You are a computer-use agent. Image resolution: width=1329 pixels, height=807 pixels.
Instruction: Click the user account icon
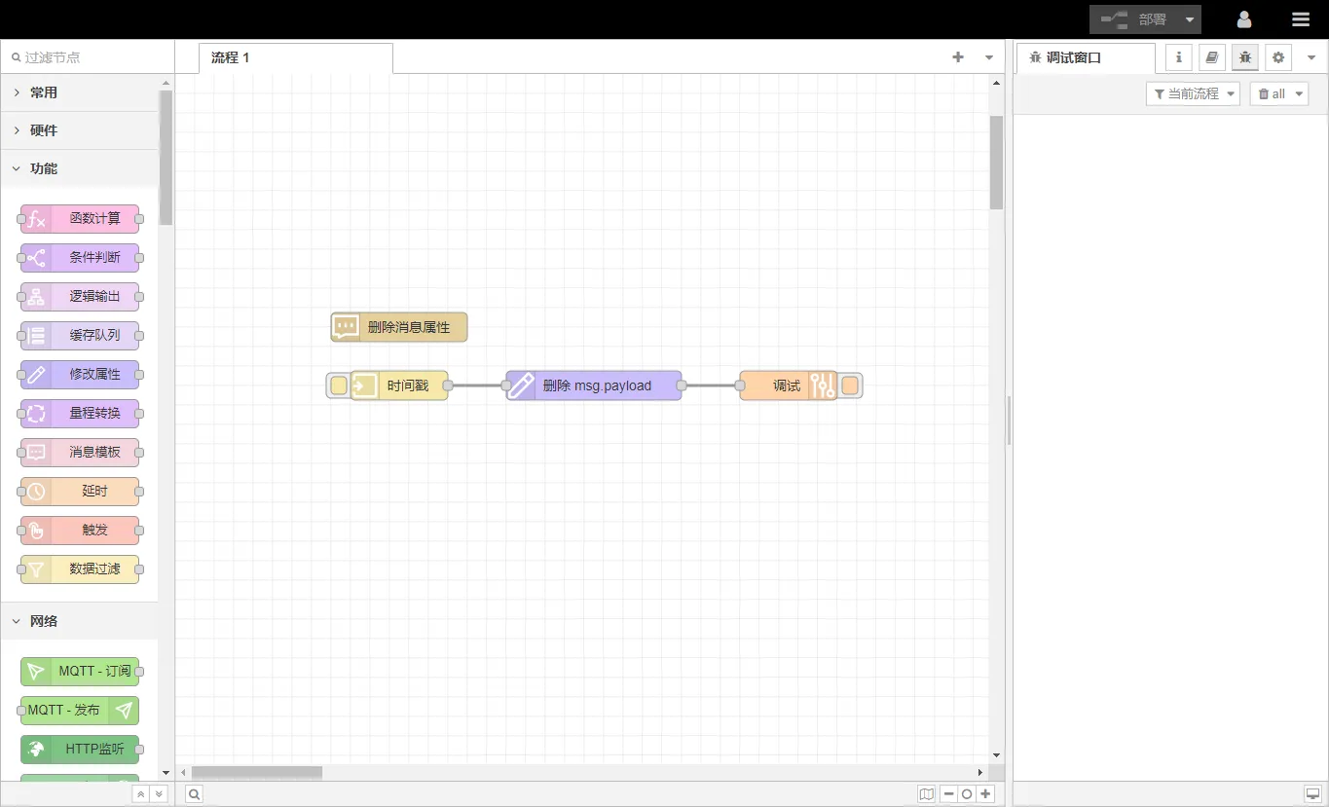pyautogui.click(x=1243, y=19)
